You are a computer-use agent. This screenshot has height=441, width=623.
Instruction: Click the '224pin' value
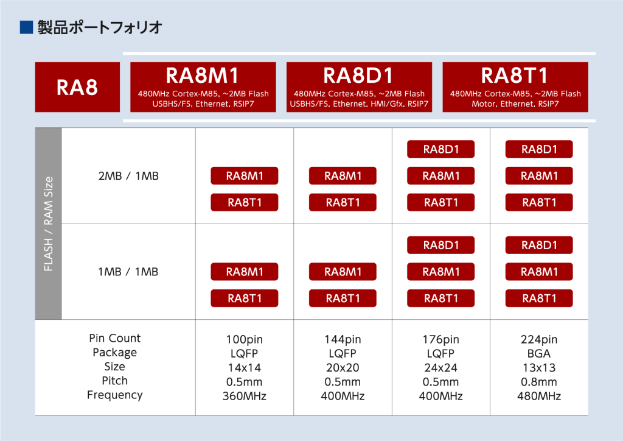click(x=539, y=340)
